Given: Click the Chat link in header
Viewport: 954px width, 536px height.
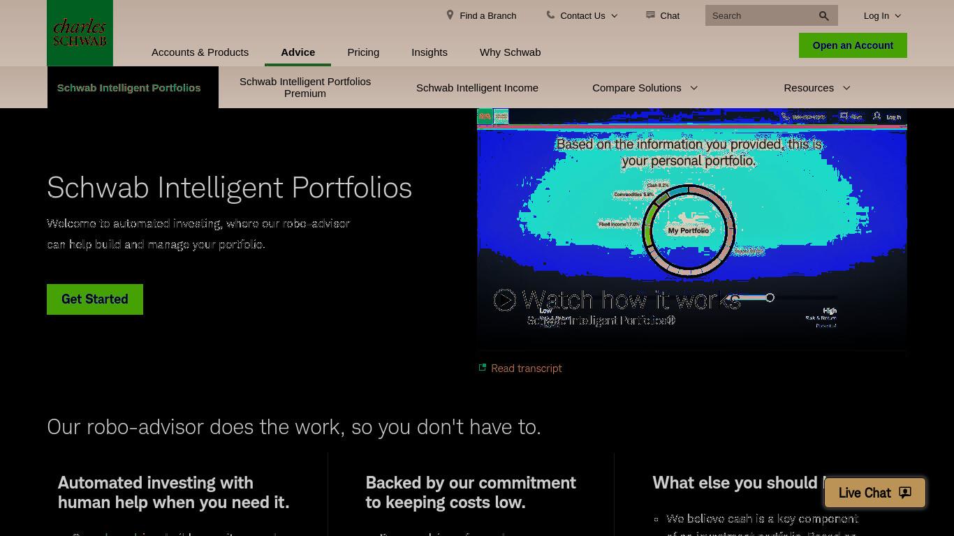Looking at the screenshot, I should 670,15.
